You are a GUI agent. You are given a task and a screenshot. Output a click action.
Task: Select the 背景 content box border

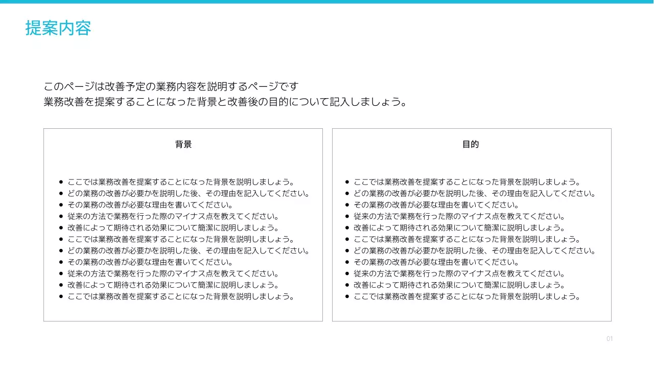(183, 129)
